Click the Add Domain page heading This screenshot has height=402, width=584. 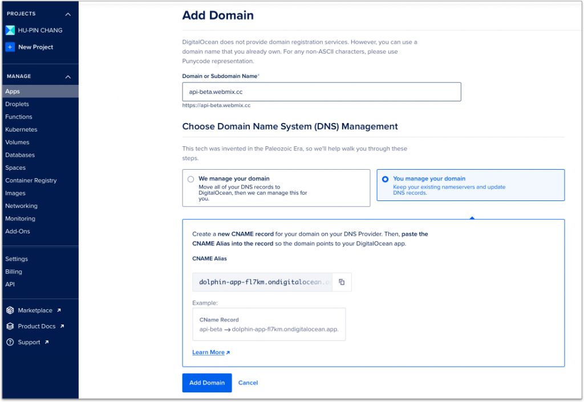(218, 15)
